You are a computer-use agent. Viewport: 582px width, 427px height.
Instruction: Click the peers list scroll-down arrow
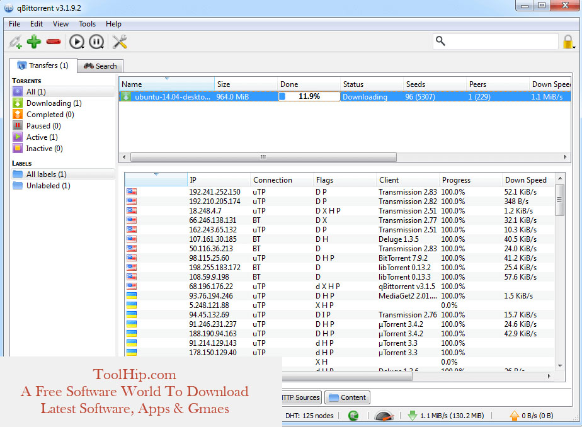tap(560, 365)
